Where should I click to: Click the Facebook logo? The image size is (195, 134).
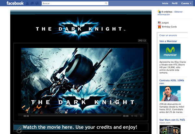(15, 3)
